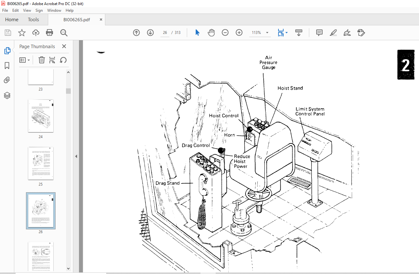The width and height of the screenshot is (419, 274).
Task: Select page 23 thumbnail
Action: tap(41, 77)
